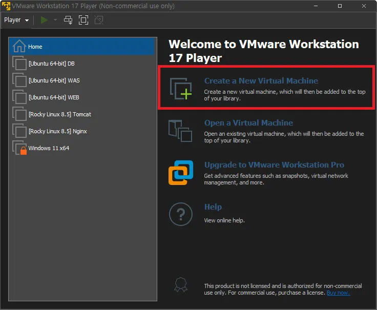Image resolution: width=377 pixels, height=310 pixels.
Task: Enter full screen mode via toolbar icon
Action: (83, 20)
